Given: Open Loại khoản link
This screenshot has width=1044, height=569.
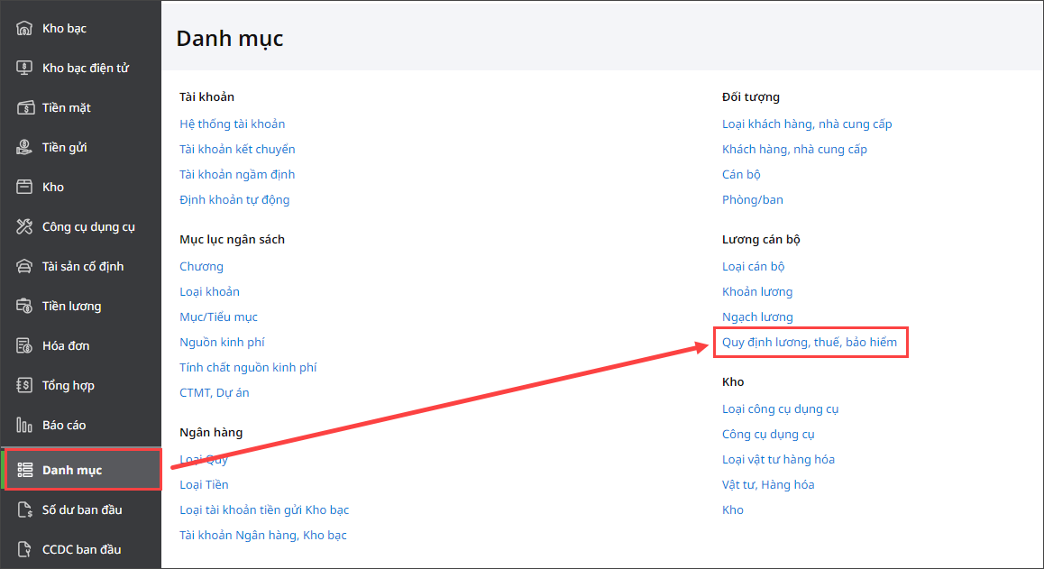Looking at the screenshot, I should tap(209, 292).
